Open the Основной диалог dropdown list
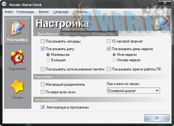Image resolution: width=174 pixels, height=126 pixels. click(133, 91)
